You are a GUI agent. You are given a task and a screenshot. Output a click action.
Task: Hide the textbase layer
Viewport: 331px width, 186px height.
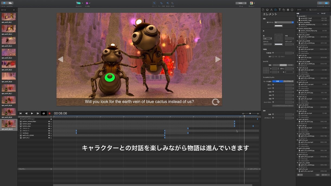click(x=49, y=133)
